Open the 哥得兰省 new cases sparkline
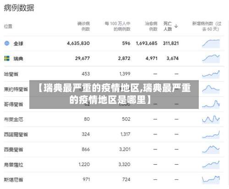 tap(211, 104)
